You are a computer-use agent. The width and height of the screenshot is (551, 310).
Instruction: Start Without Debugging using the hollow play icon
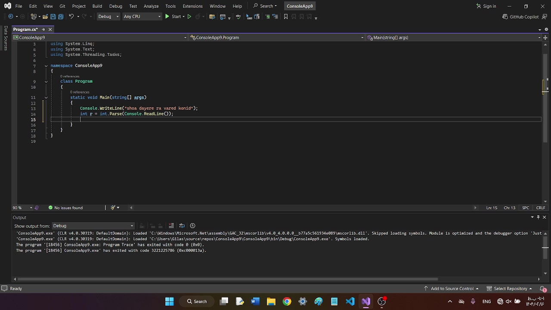(x=189, y=17)
